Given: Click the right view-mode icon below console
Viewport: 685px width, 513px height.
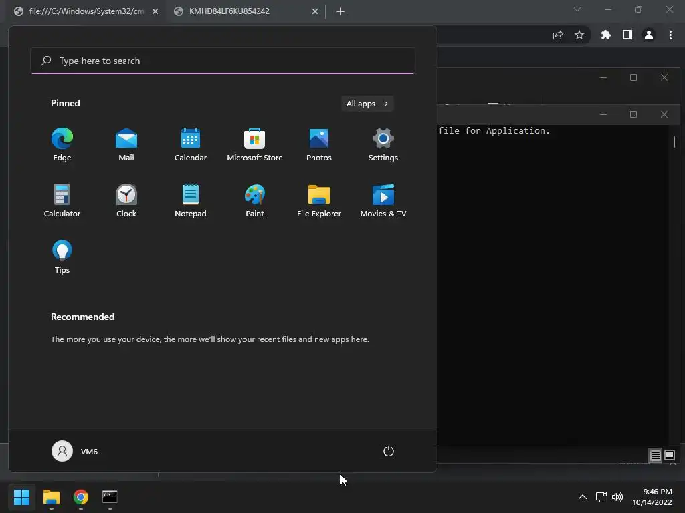Looking at the screenshot, I should click(x=670, y=455).
